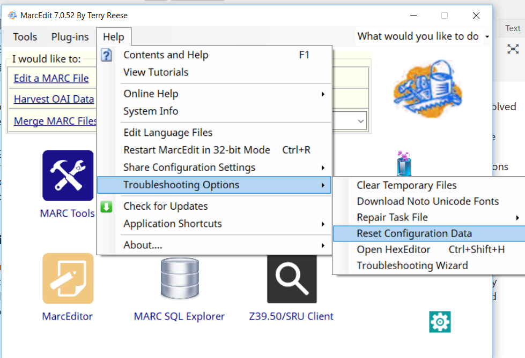
Task: Open the Tools menu
Action: click(x=25, y=37)
